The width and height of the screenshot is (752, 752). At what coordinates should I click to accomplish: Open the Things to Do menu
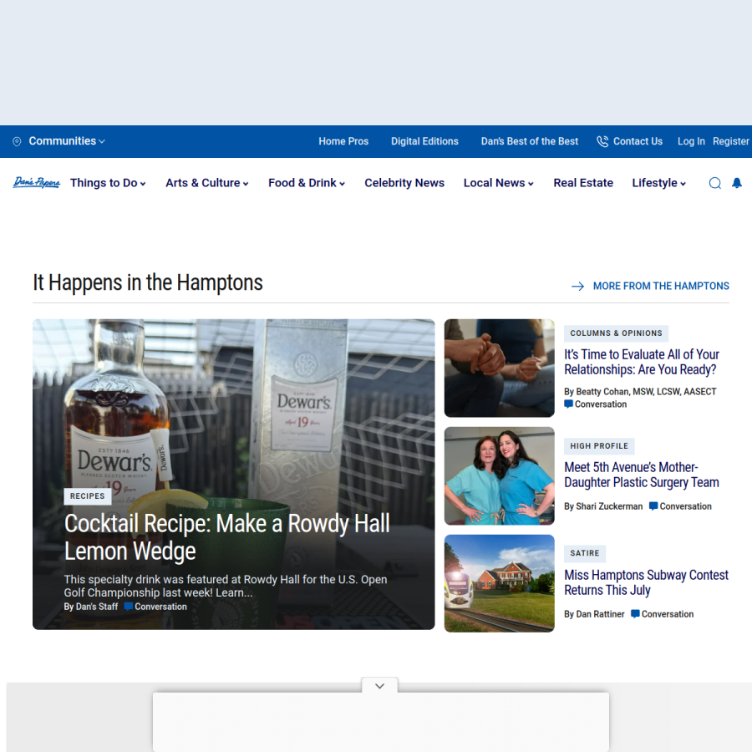(x=104, y=183)
